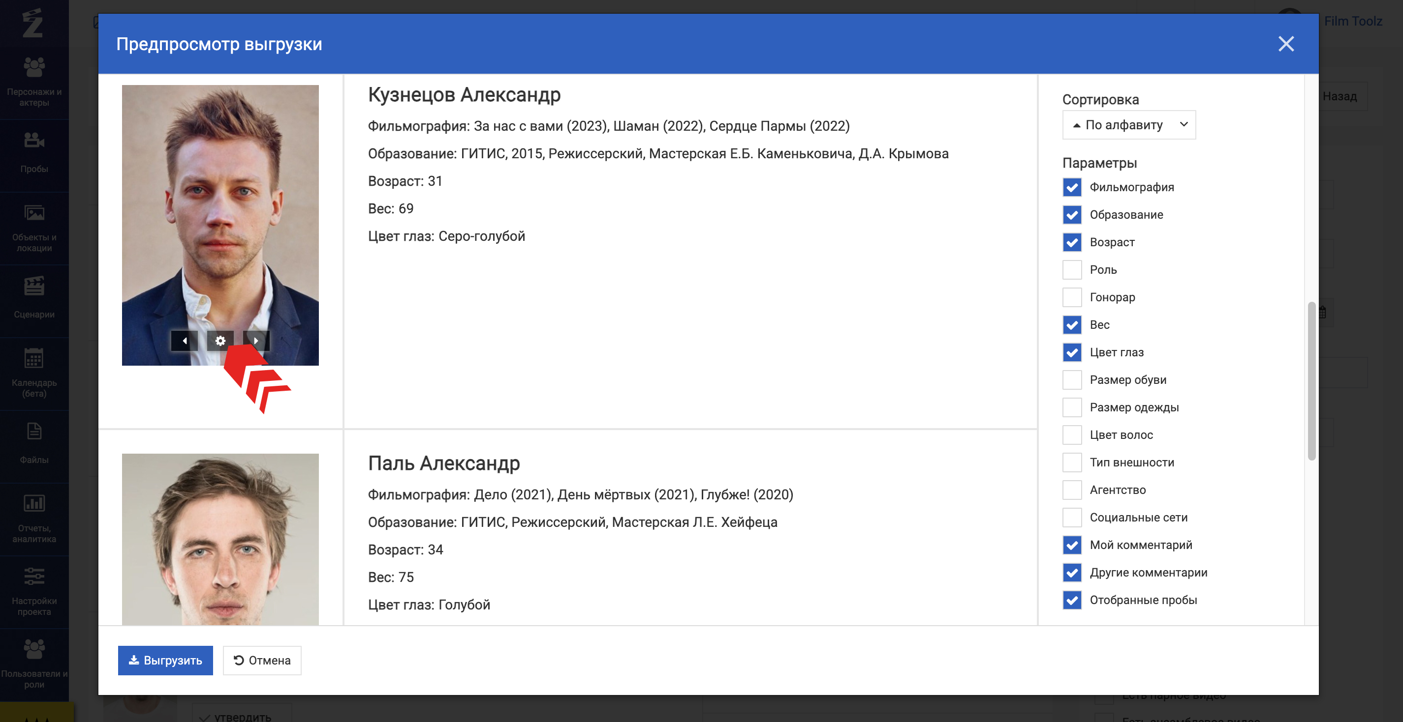Open Настройки проекта sidebar section
Image resolution: width=1403 pixels, height=722 pixels.
[x=34, y=591]
